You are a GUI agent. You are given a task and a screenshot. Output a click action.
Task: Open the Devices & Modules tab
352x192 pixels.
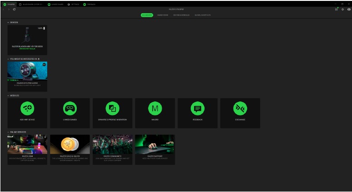(x=181, y=15)
